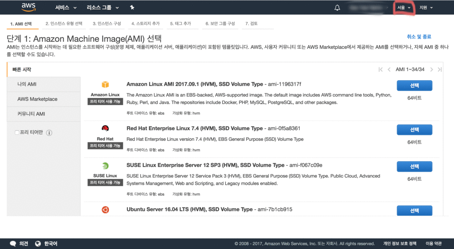The image size is (454, 249).
Task: Go to the next AMI page
Action: coord(431,70)
